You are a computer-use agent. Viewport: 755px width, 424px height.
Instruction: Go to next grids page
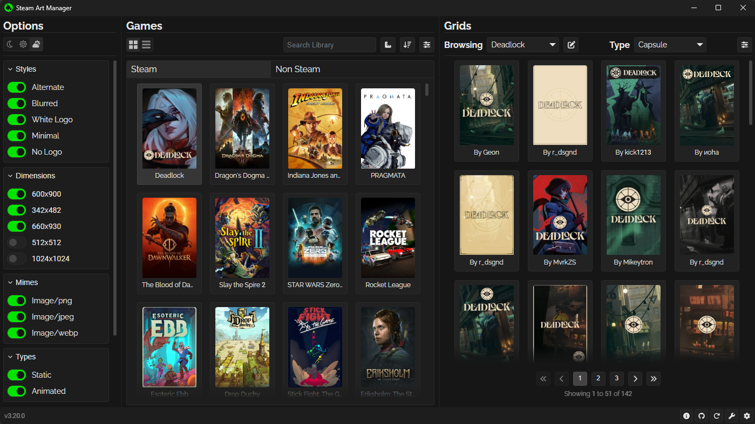[635, 379]
